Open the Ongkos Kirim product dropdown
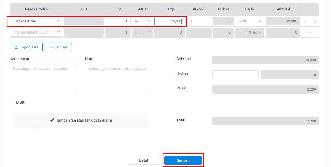 click(37, 21)
